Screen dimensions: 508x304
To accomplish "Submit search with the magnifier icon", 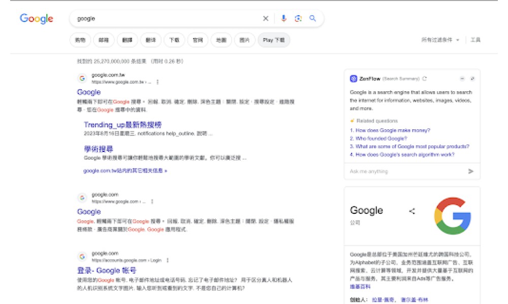I will tap(312, 18).
